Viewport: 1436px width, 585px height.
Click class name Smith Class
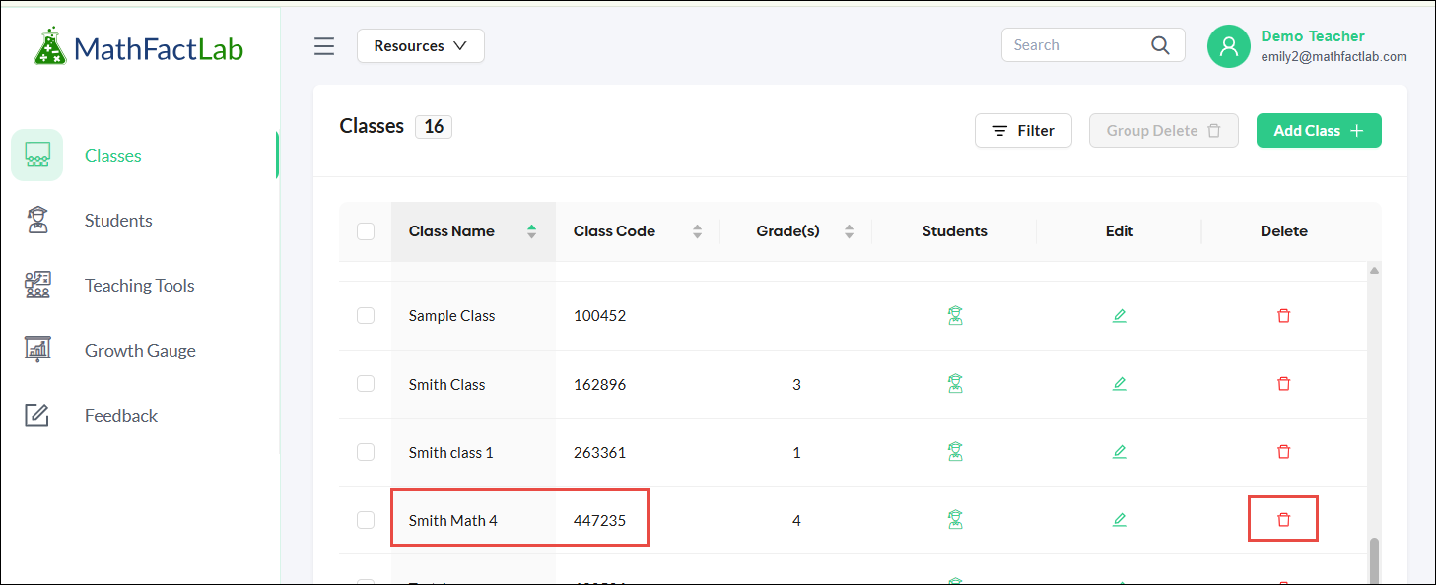[x=447, y=385]
